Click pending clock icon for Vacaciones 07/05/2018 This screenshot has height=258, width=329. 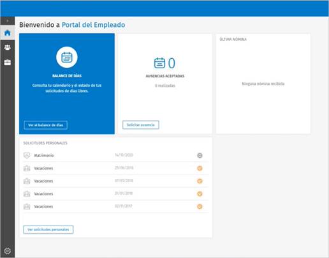click(200, 181)
